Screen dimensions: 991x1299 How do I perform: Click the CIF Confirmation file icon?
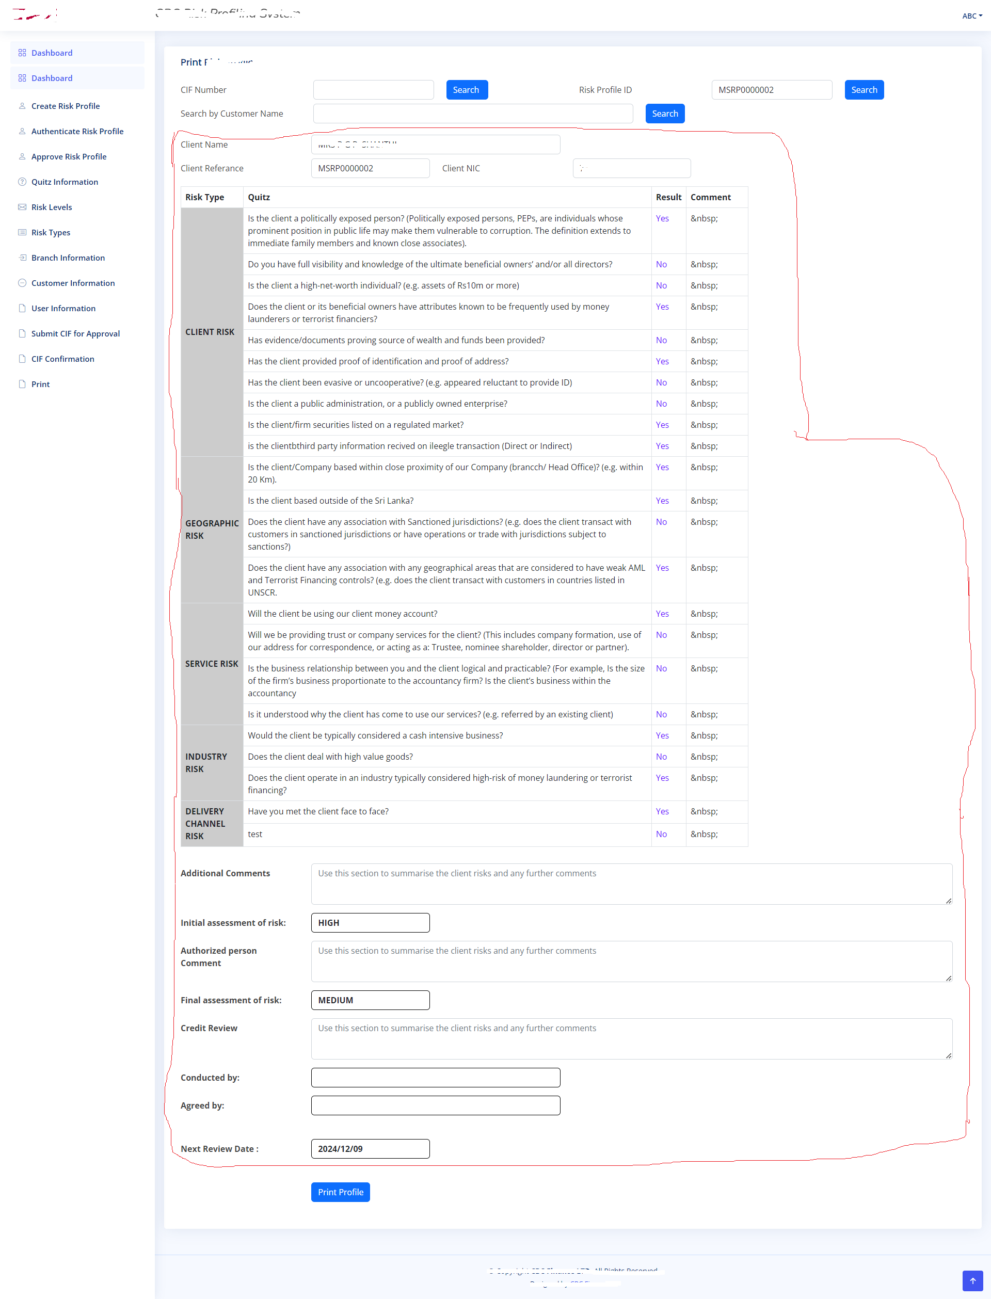click(22, 359)
